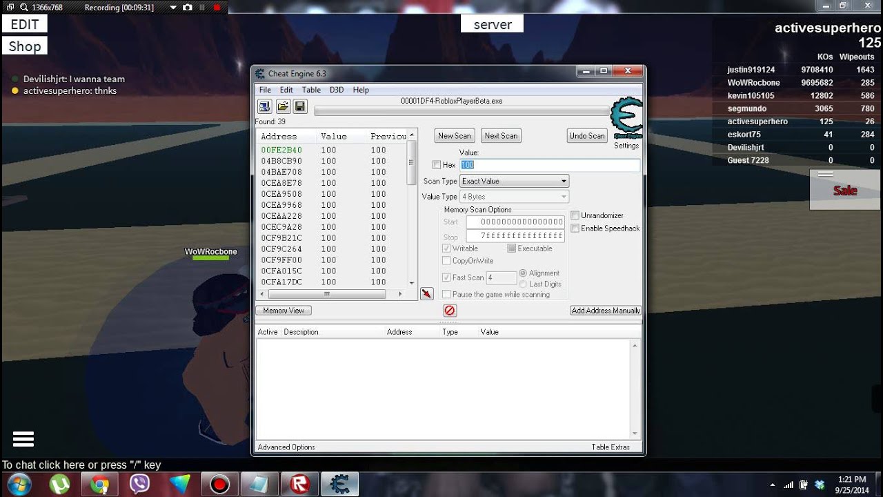Screen dimensions: 883x497
Task: Click the Next Scan button
Action: pyautogui.click(x=501, y=136)
